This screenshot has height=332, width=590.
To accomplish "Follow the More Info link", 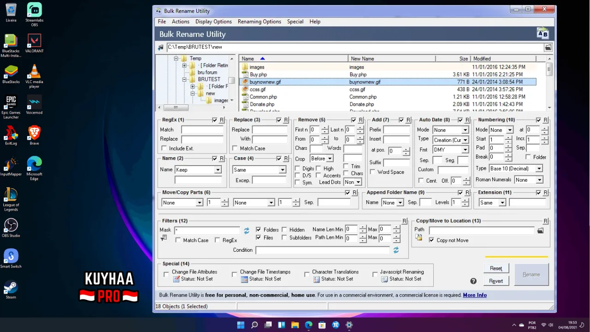I will [475, 295].
